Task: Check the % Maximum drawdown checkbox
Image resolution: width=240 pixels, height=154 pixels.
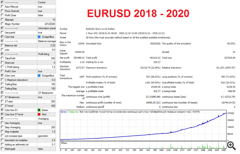Action: 2,80
